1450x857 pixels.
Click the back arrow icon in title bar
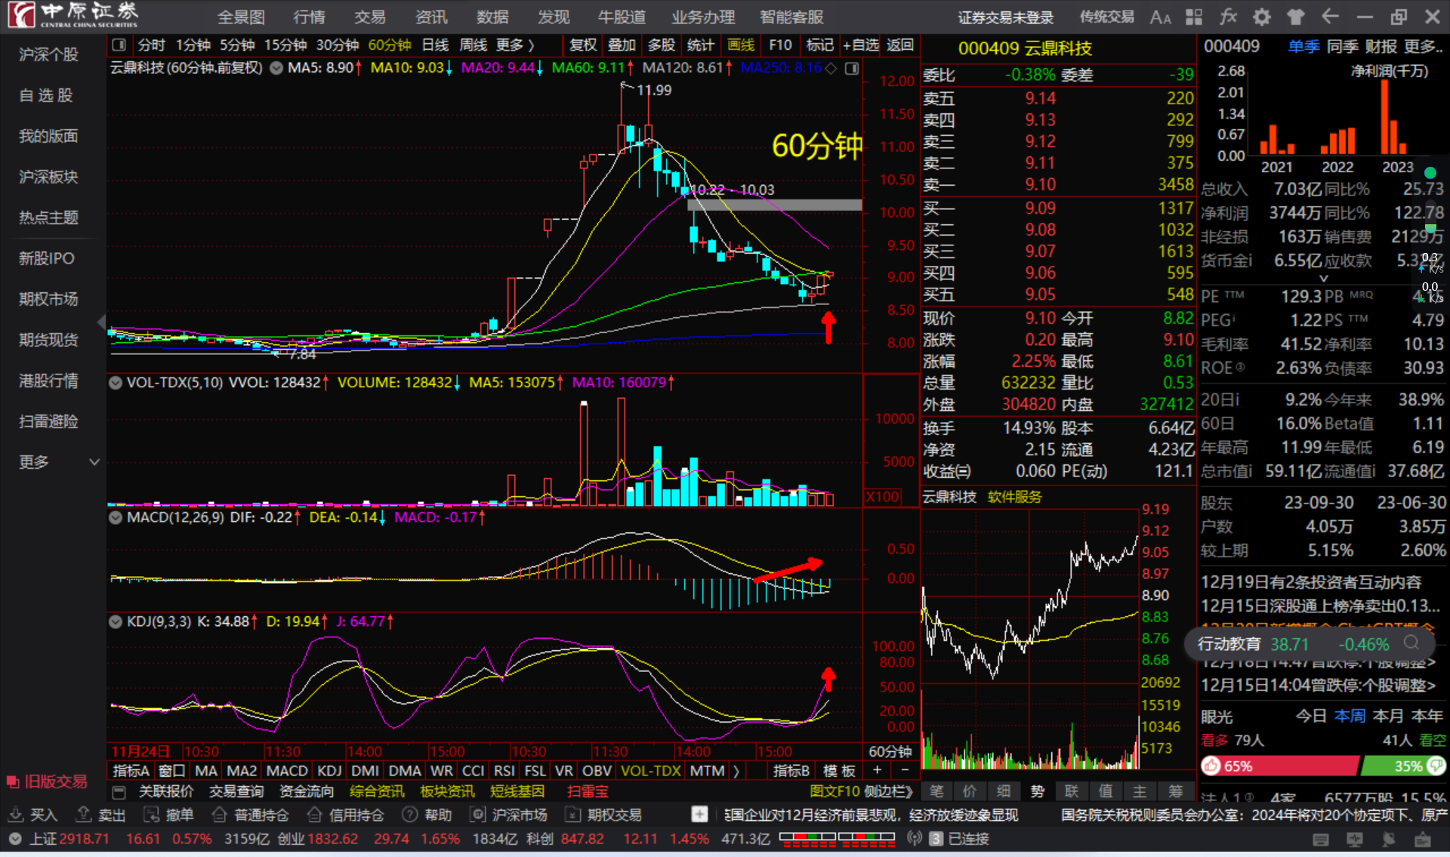coord(1330,17)
